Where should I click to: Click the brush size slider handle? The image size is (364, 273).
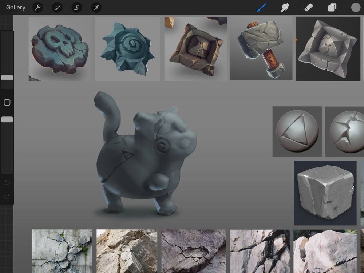point(7,78)
